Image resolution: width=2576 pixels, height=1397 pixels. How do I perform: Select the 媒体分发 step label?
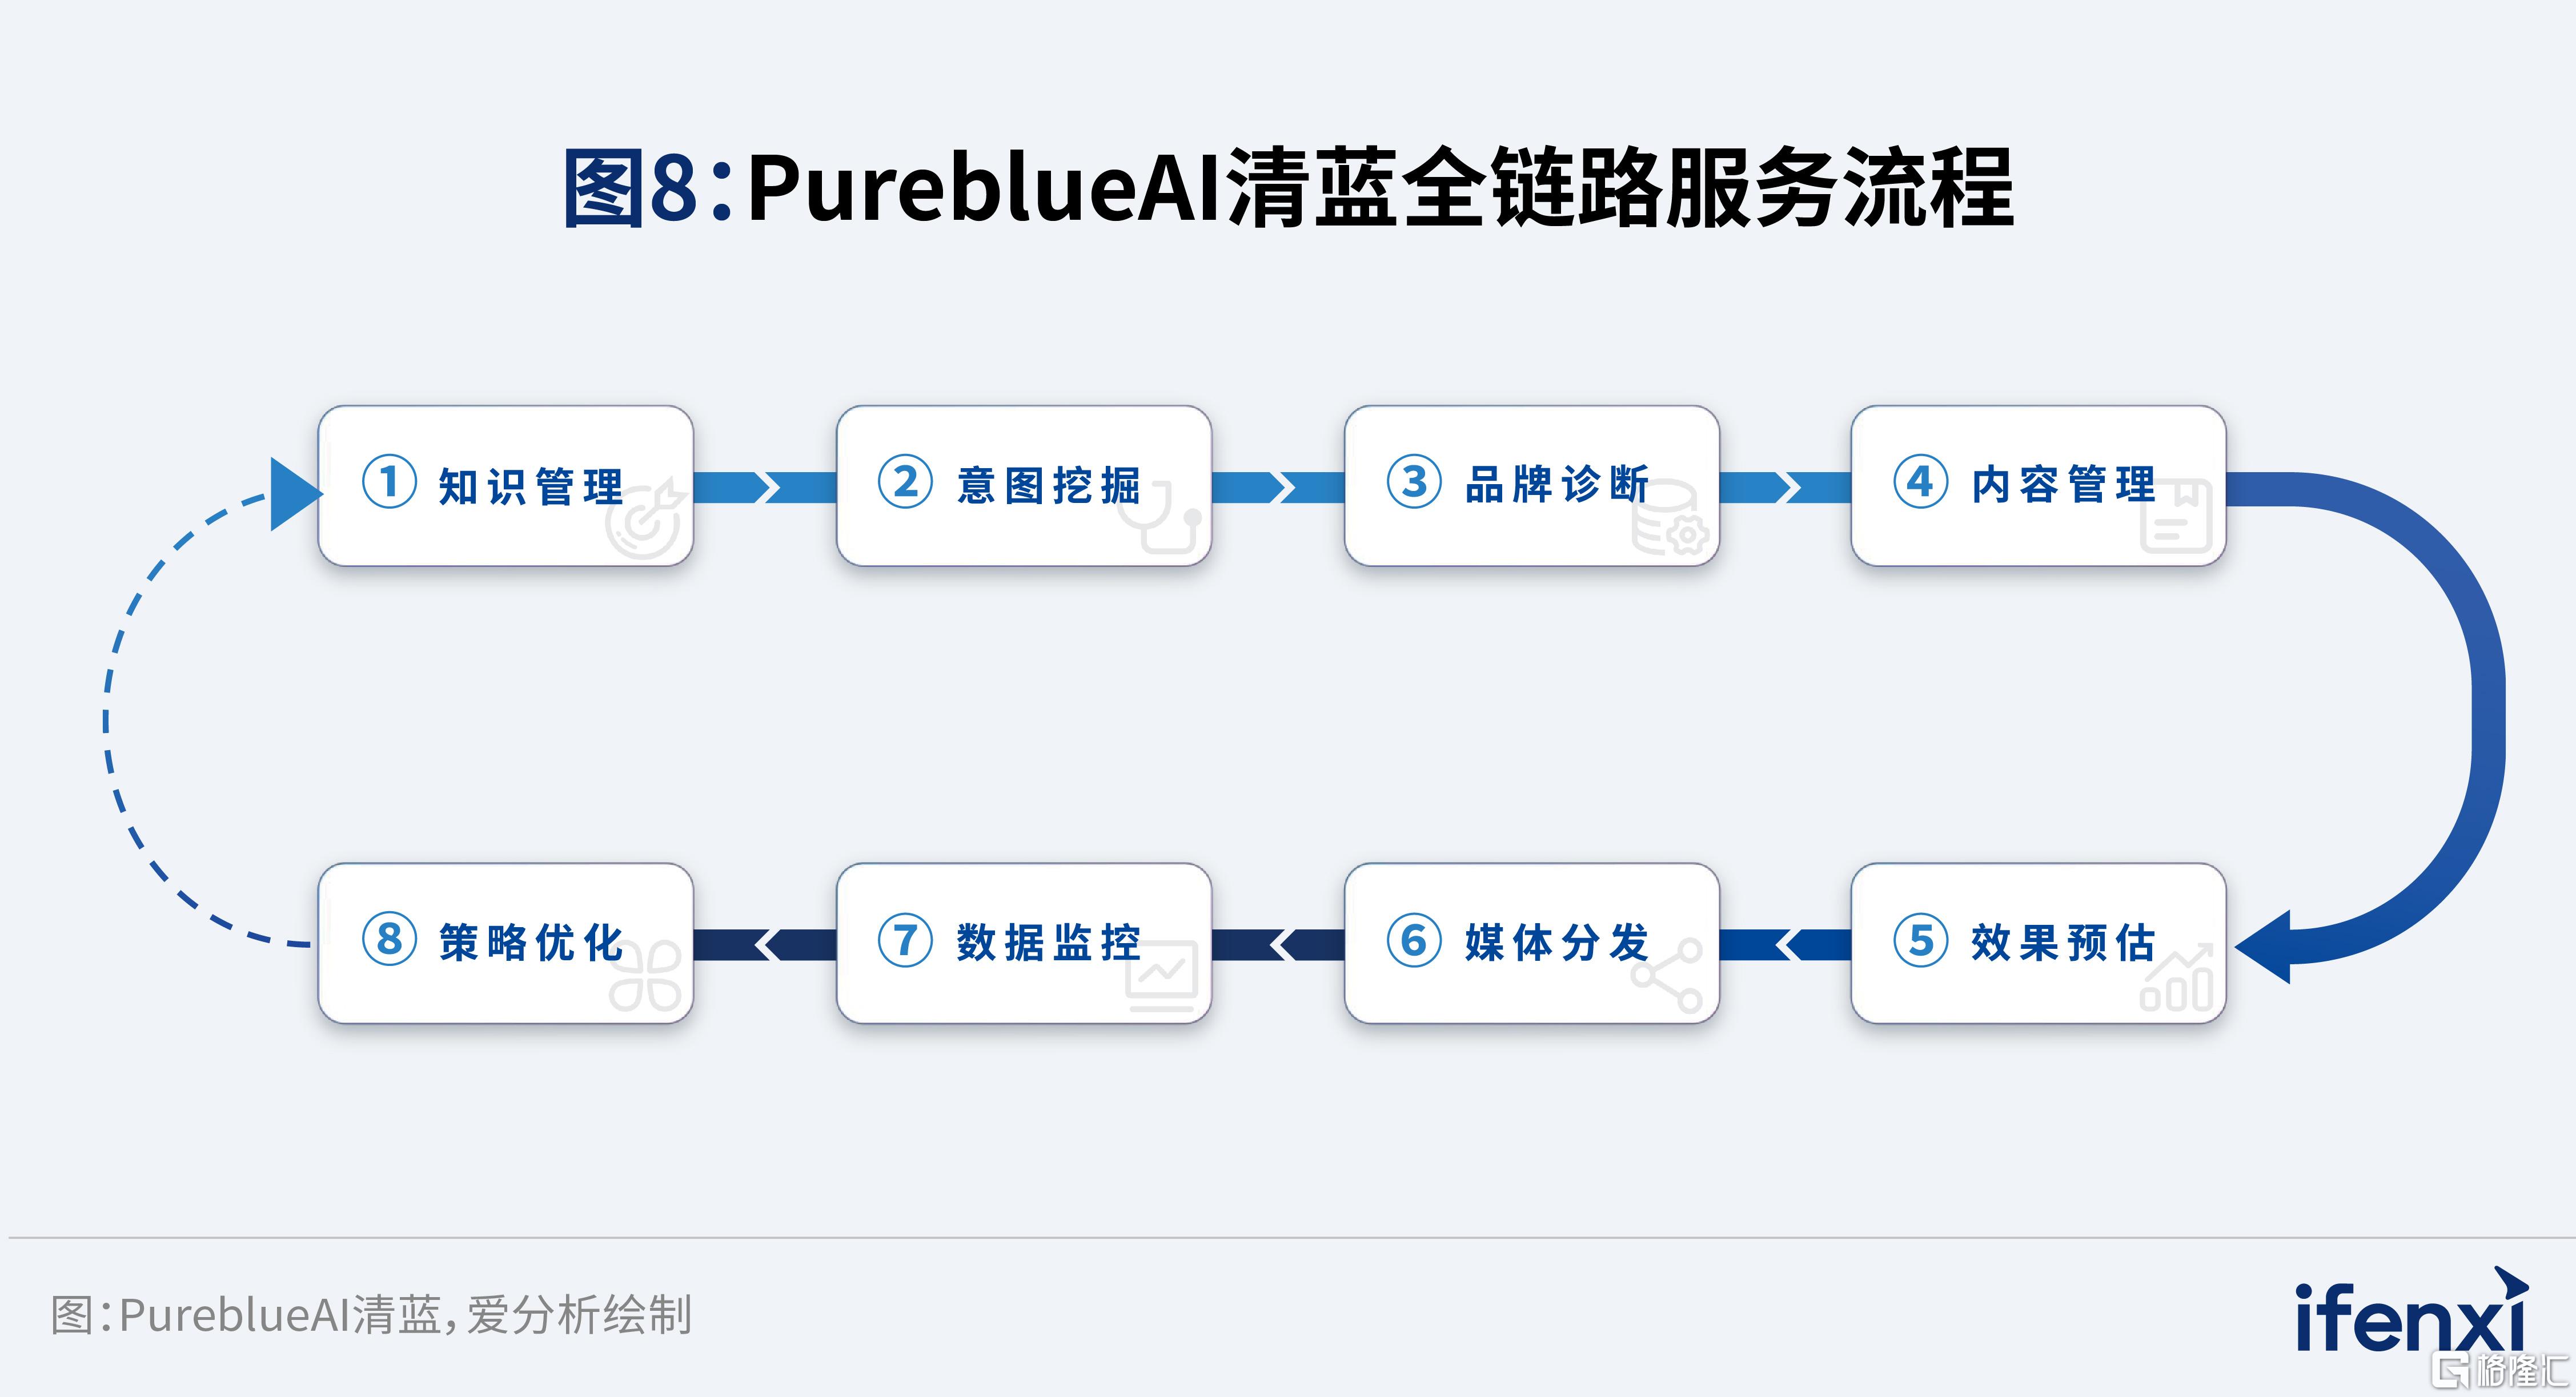pyautogui.click(x=1557, y=943)
